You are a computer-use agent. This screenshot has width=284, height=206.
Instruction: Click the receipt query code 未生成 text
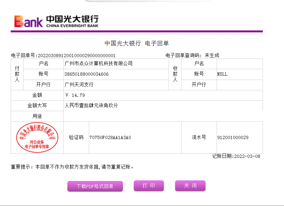(212, 56)
